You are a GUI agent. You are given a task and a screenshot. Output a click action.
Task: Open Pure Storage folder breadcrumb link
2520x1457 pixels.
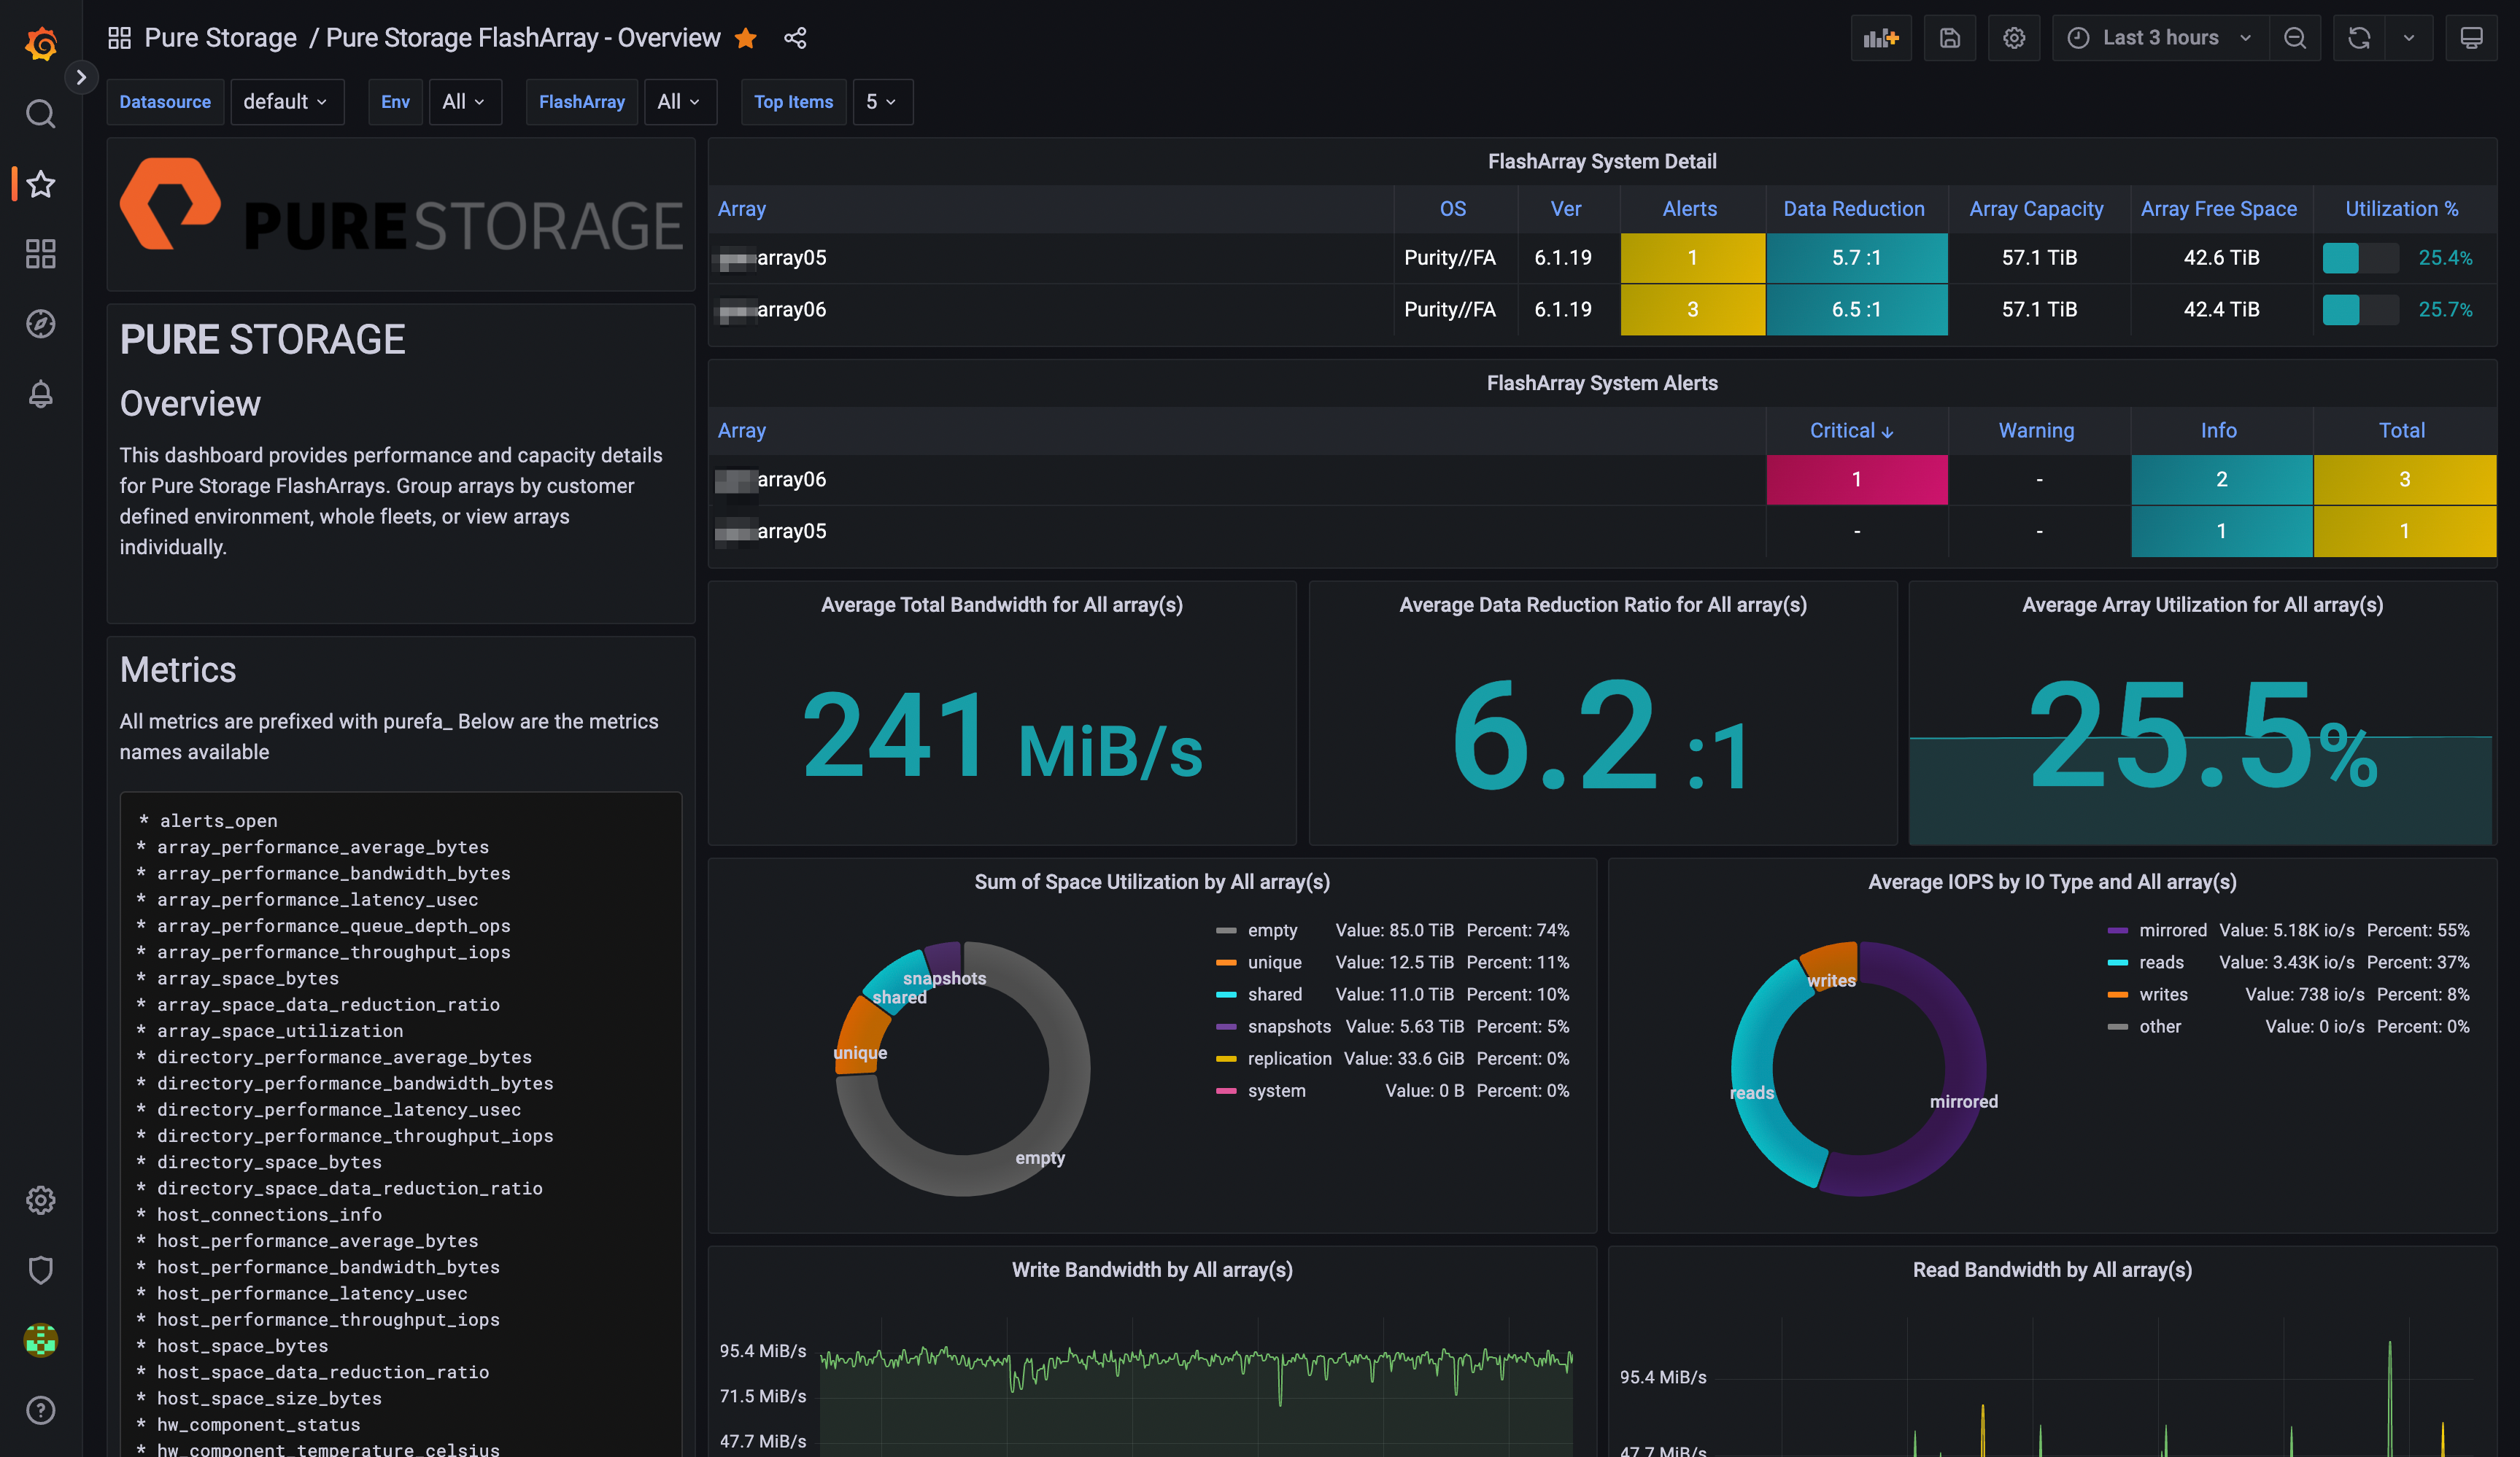coord(220,38)
